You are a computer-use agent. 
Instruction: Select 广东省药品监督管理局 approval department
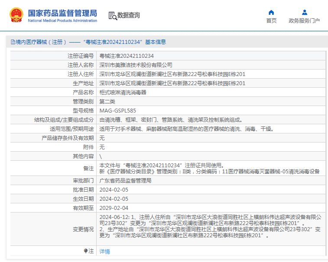[125, 181]
